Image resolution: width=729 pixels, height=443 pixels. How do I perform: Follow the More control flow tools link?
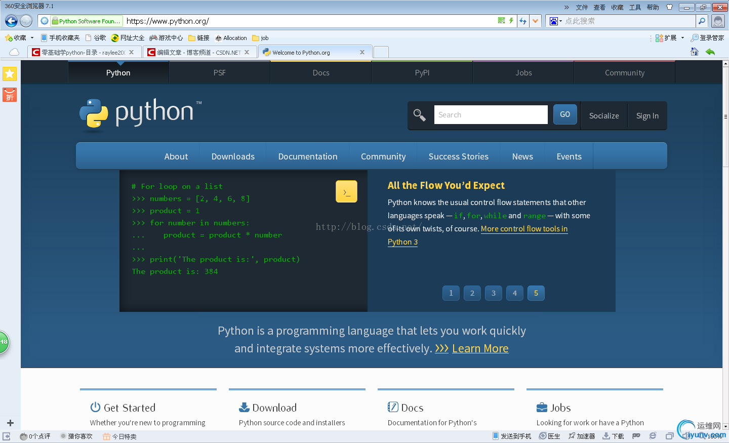524,229
